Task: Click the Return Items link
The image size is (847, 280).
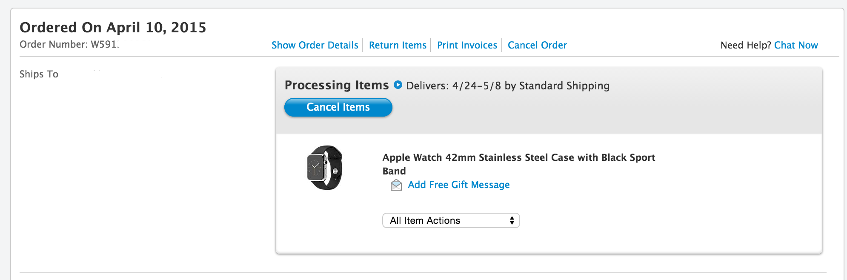Action: 398,45
